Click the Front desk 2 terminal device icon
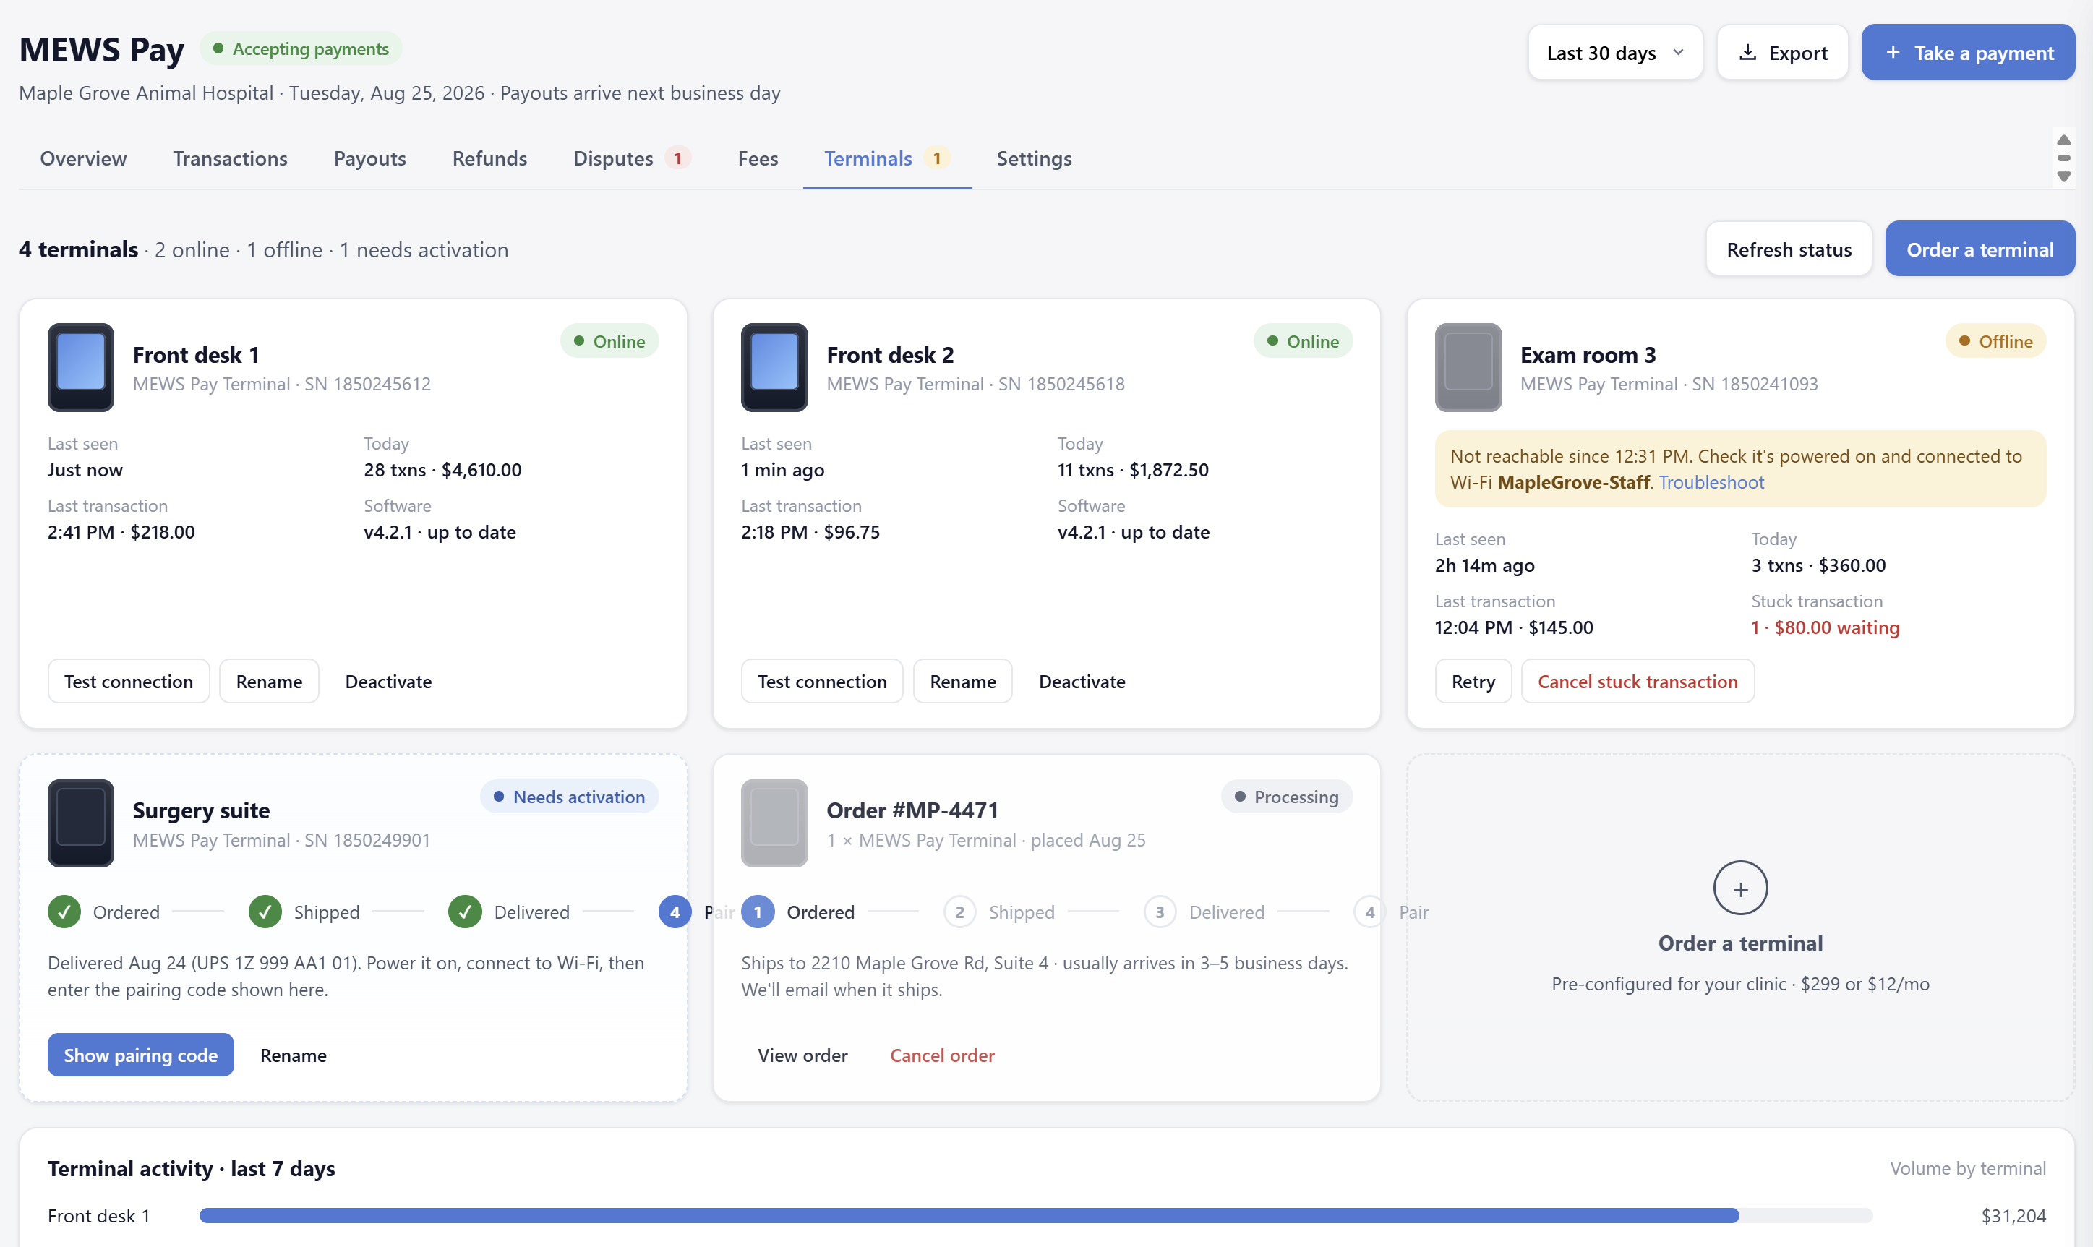The image size is (2093, 1247). (774, 367)
